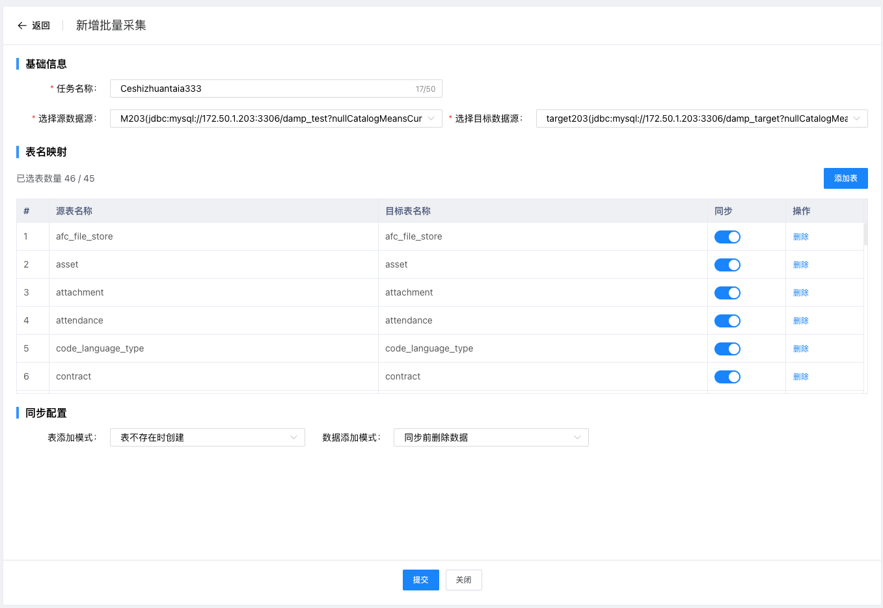
Task: Click the 添加表 button
Action: (x=845, y=178)
